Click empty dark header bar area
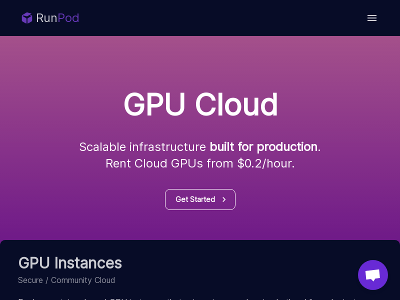Image resolution: width=400 pixels, height=300 pixels. pos(217,18)
